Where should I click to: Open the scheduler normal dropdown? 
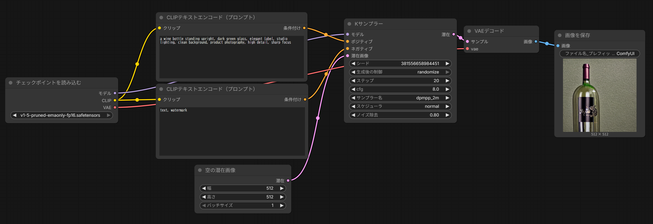[400, 106]
